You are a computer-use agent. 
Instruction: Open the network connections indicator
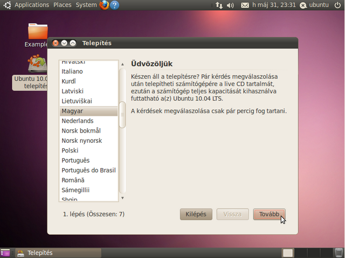218,5
